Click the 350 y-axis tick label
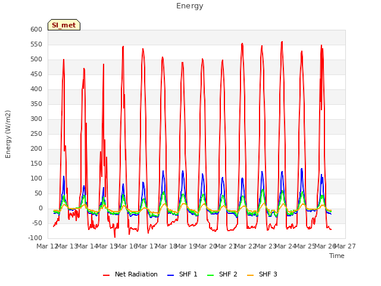Screen dimensions: 381x286 tap(36, 104)
